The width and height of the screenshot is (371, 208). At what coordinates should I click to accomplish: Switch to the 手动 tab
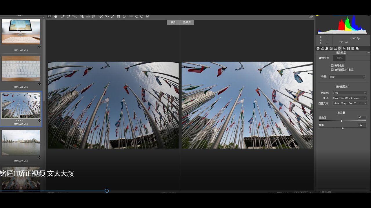(339, 58)
